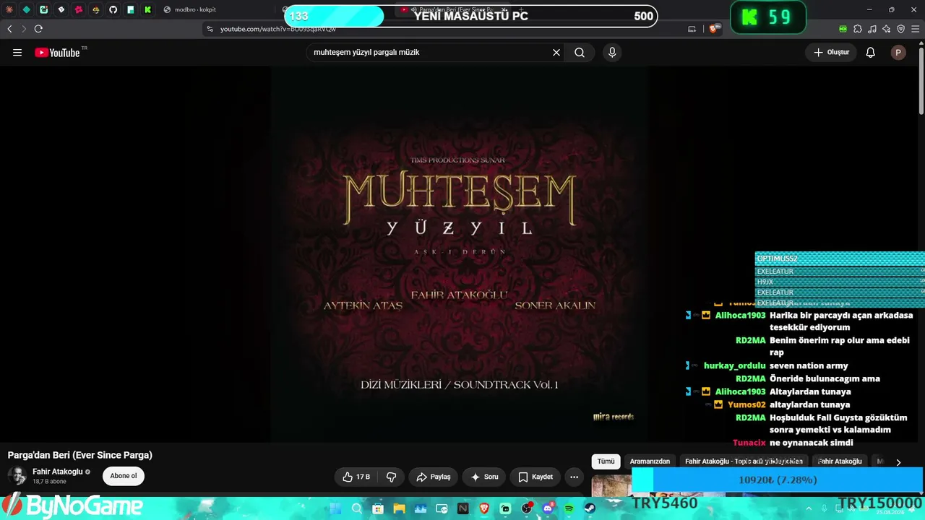Open the Oluştur create button
Image resolution: width=925 pixels, height=520 pixels.
[831, 52]
